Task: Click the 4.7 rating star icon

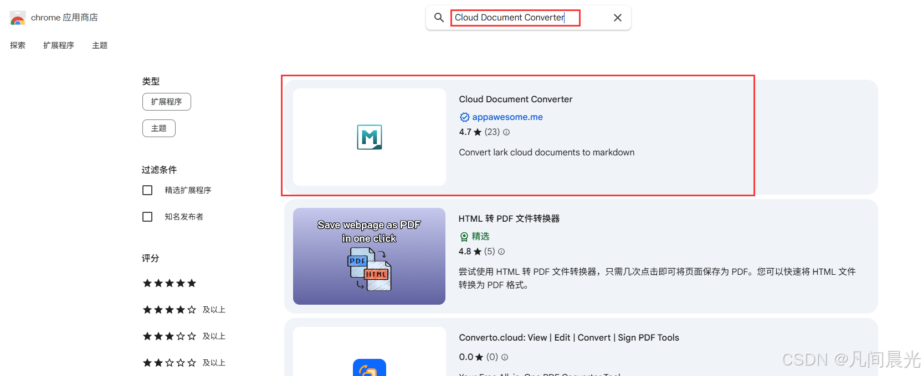Action: click(x=478, y=132)
